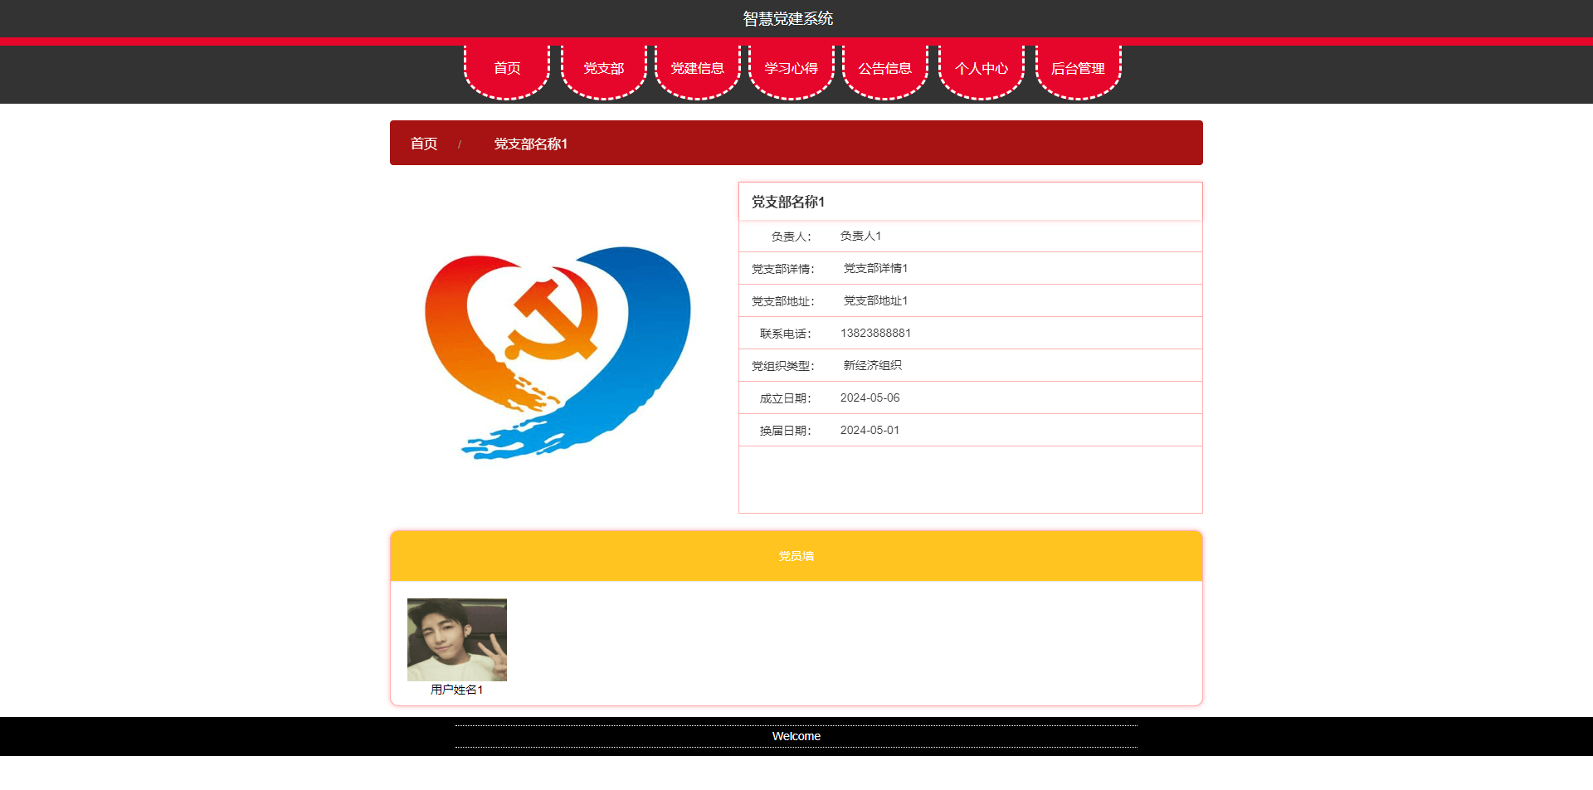The width and height of the screenshot is (1593, 790).
Task: Click the 党支部名称1 detail heading
Action: 788,202
